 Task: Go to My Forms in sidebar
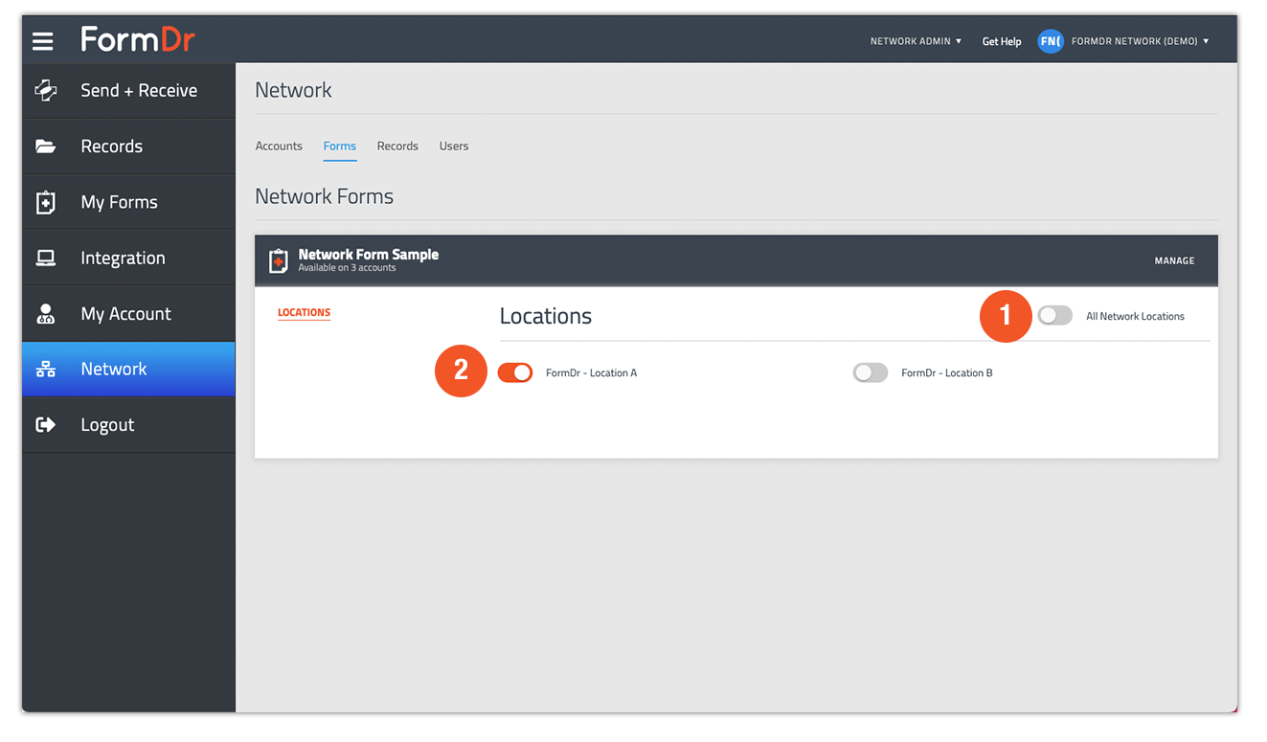[128, 202]
